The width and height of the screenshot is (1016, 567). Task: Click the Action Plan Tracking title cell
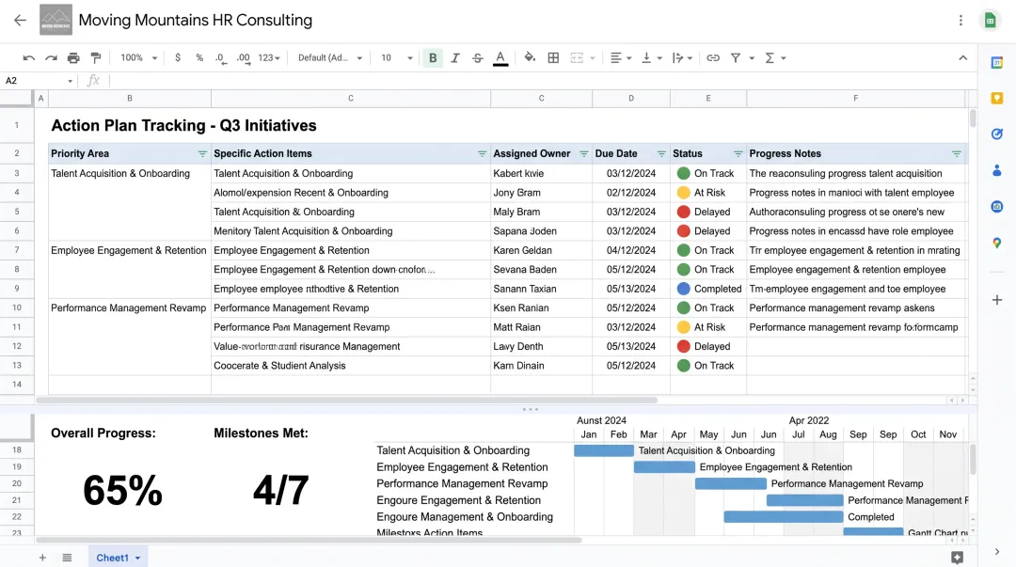tap(184, 126)
